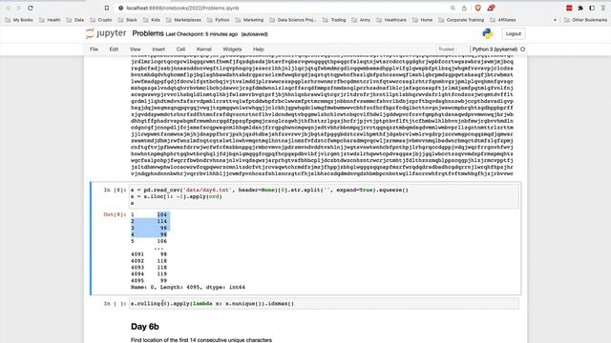Click the Last Checkpoint status text
The image size is (611, 343).
[x=201, y=34]
